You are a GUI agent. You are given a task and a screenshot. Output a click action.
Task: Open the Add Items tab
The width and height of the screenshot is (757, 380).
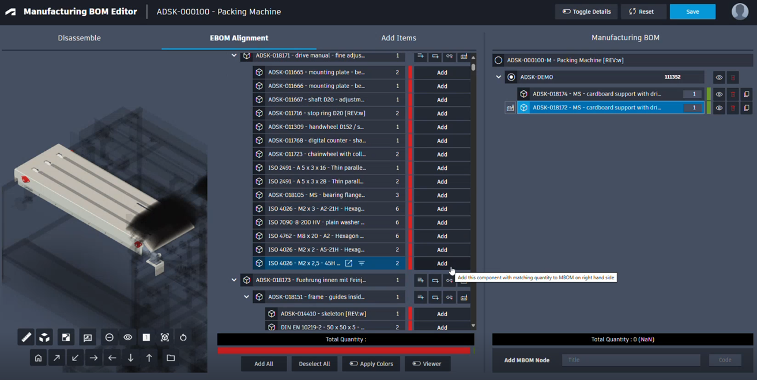coord(398,37)
